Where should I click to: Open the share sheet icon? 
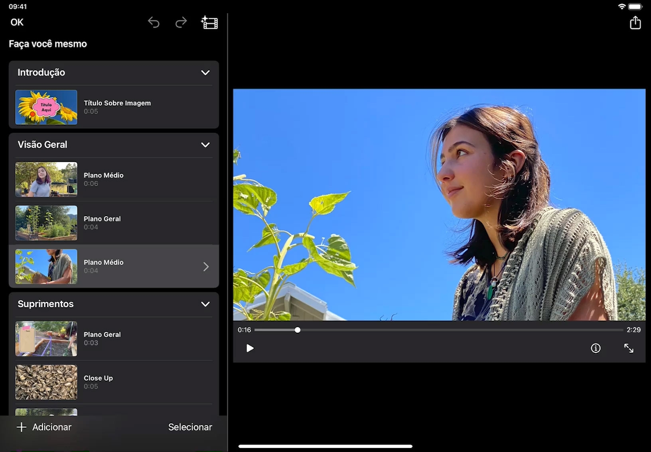pyautogui.click(x=635, y=22)
